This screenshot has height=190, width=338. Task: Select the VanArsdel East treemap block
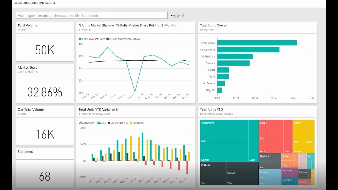[x=224, y=131]
